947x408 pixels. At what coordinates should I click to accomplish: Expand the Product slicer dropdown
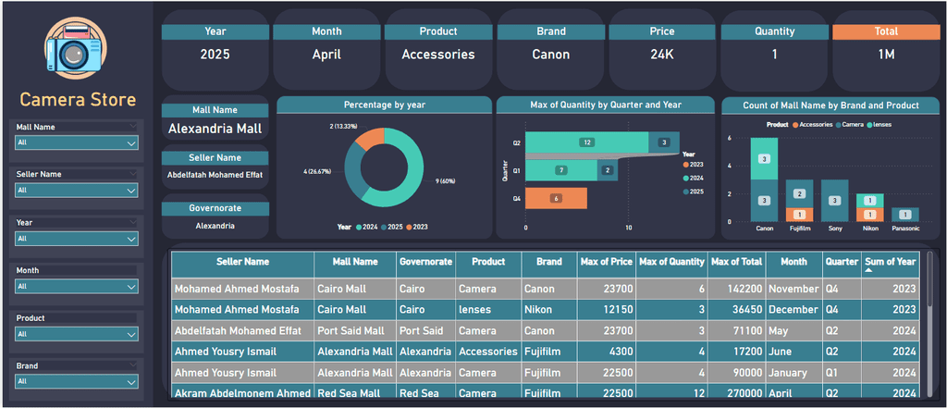77,334
